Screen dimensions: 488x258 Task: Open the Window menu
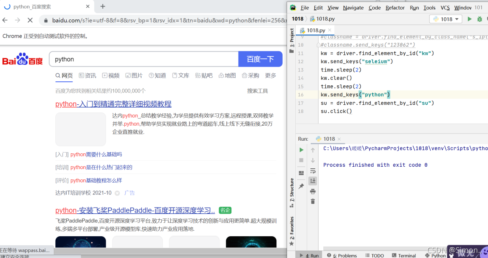coord(463,8)
